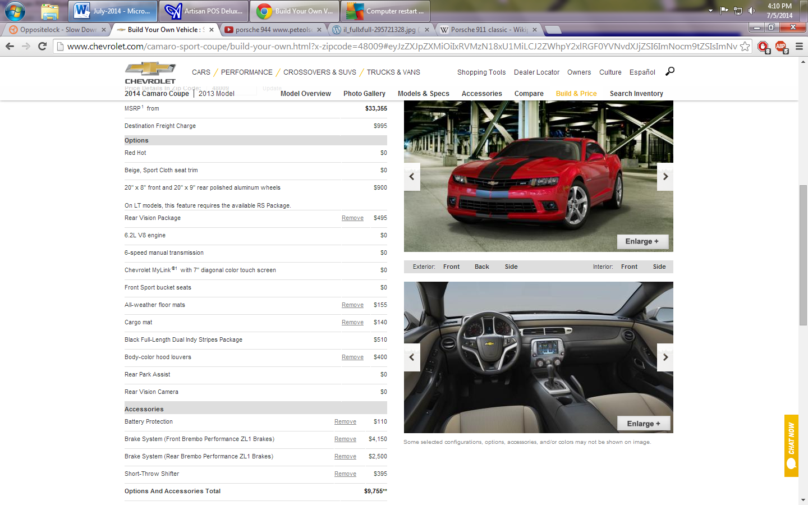Open the Accessories nav item
This screenshot has height=505, width=808.
coord(482,94)
